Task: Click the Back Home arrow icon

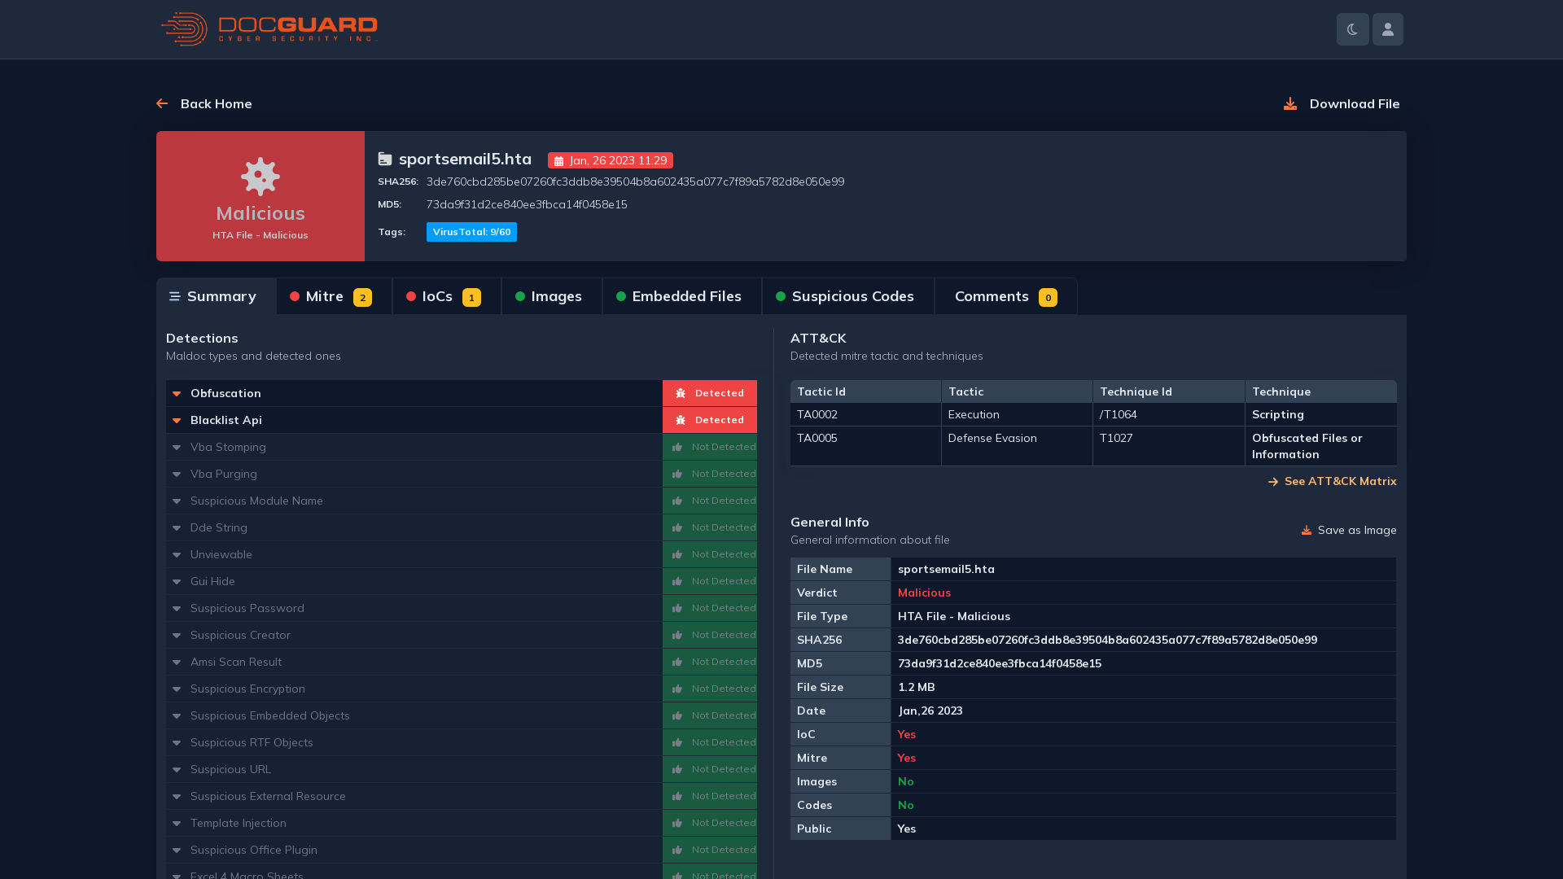Action: [162, 103]
